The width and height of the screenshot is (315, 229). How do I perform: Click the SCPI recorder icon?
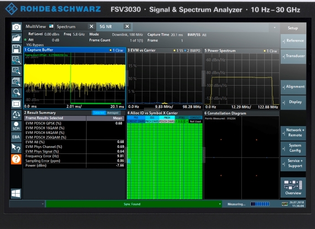(16, 126)
